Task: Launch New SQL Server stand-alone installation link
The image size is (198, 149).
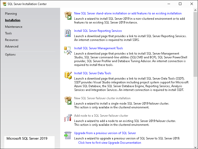Action: (128, 13)
